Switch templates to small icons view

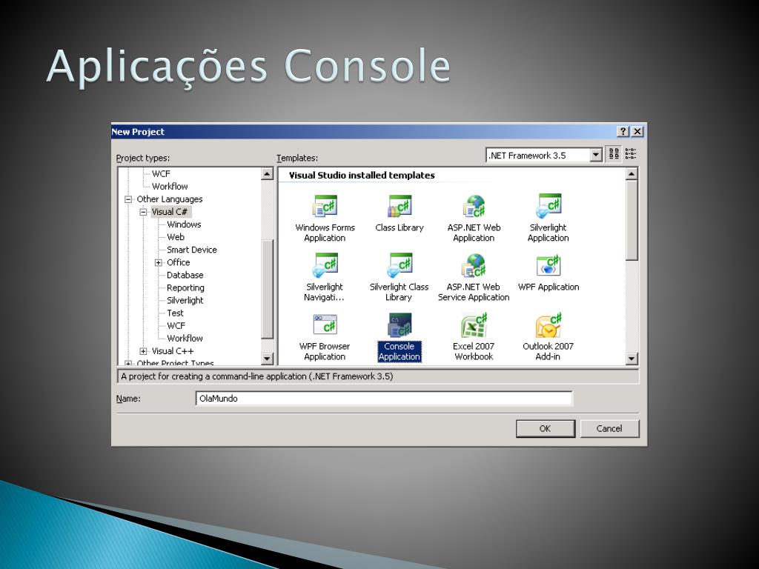(x=630, y=154)
